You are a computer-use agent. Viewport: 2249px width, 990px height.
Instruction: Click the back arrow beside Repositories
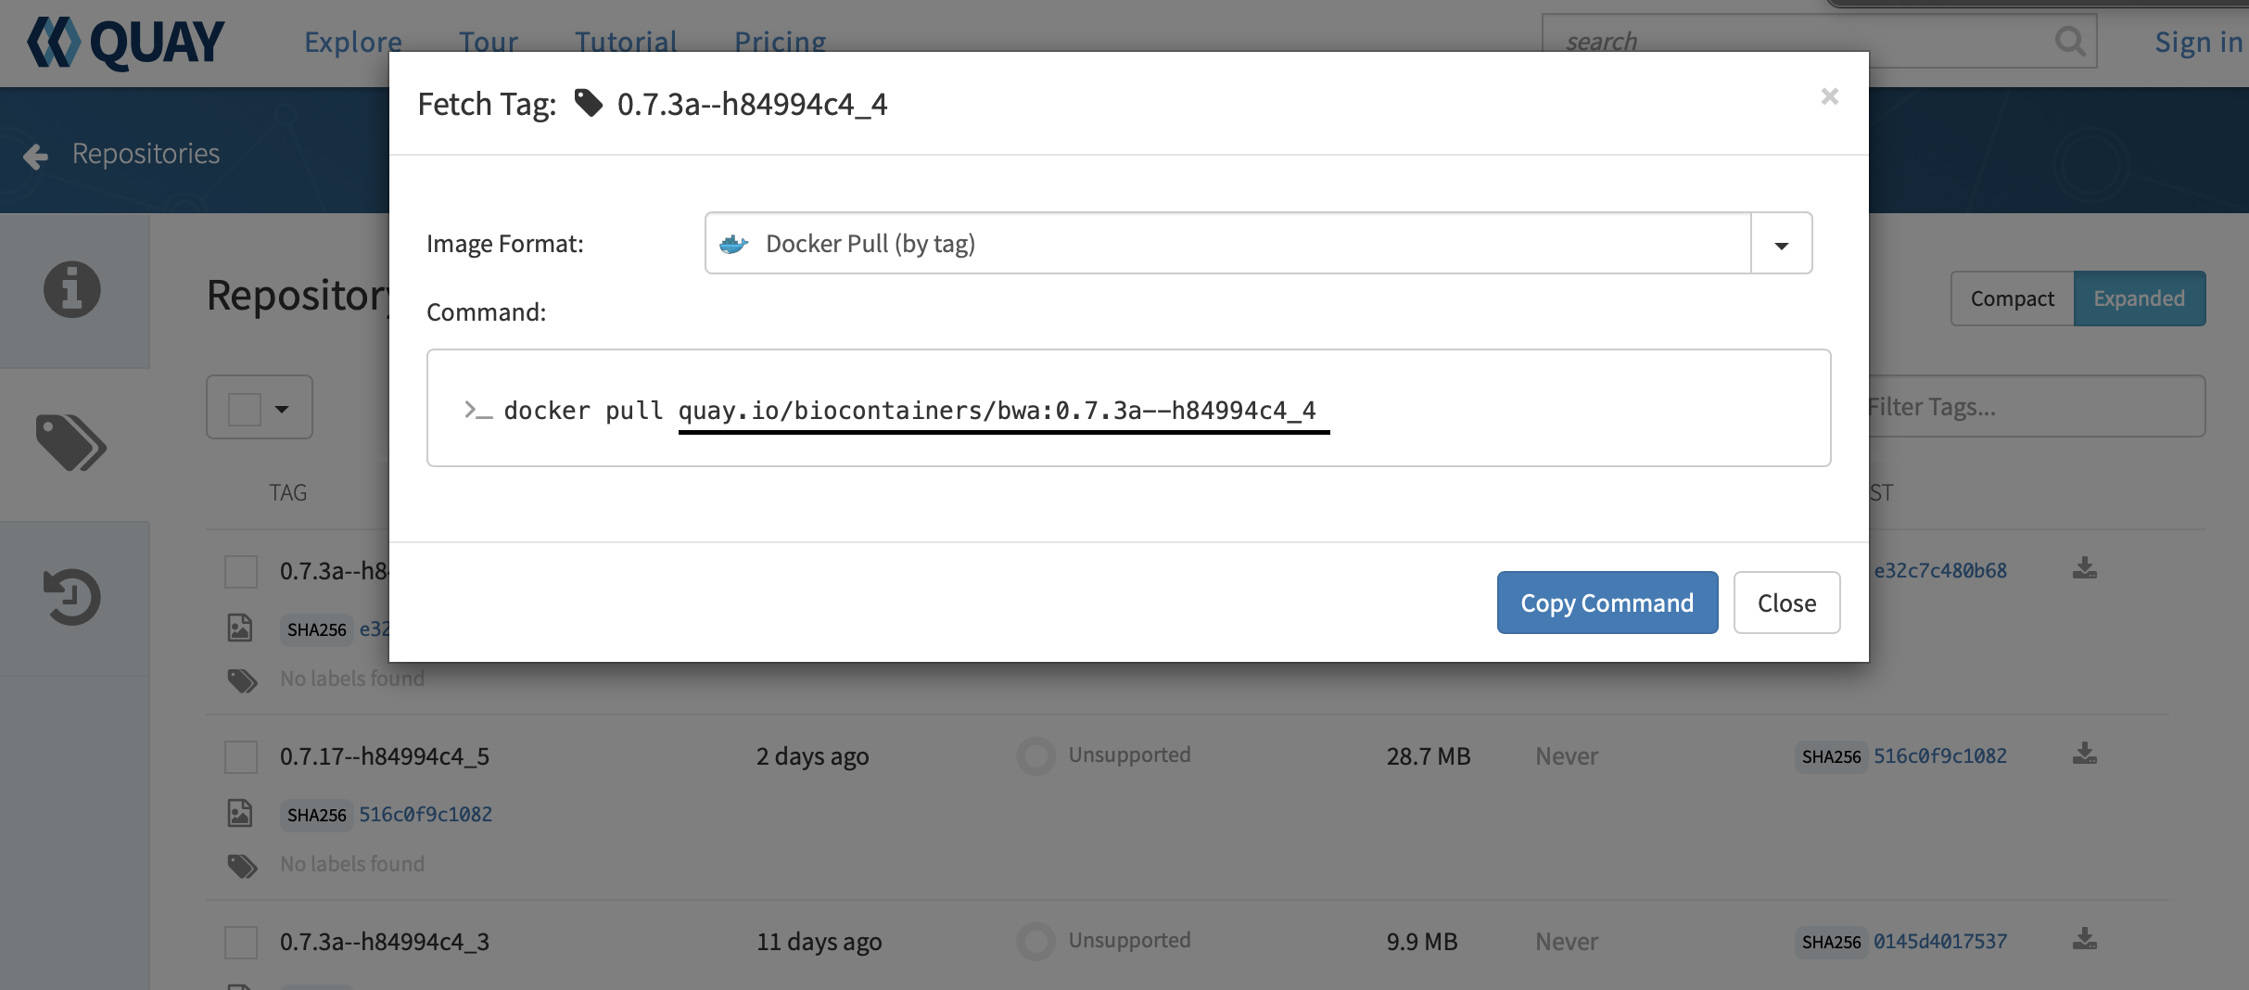35,156
